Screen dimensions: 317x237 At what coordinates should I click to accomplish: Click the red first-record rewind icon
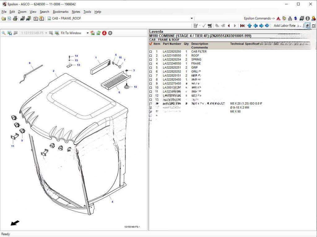coord(242,26)
